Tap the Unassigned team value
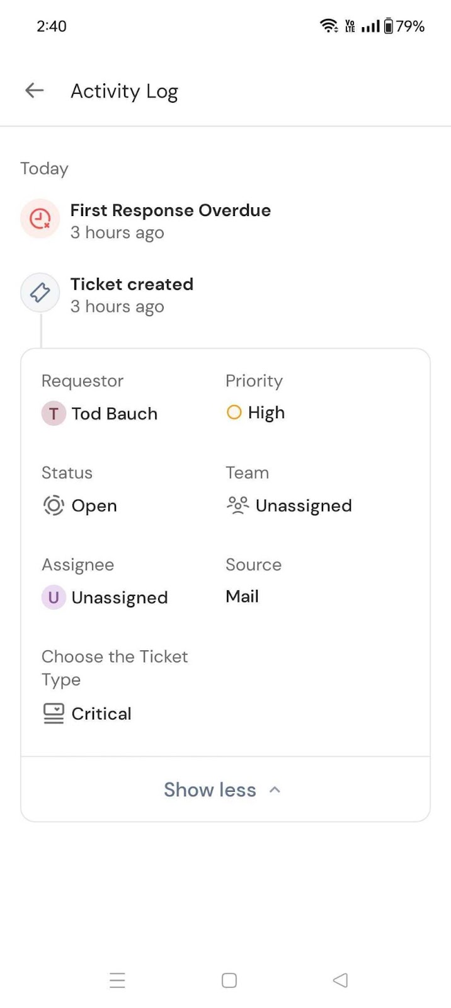This screenshot has height=1008, width=451. click(304, 506)
